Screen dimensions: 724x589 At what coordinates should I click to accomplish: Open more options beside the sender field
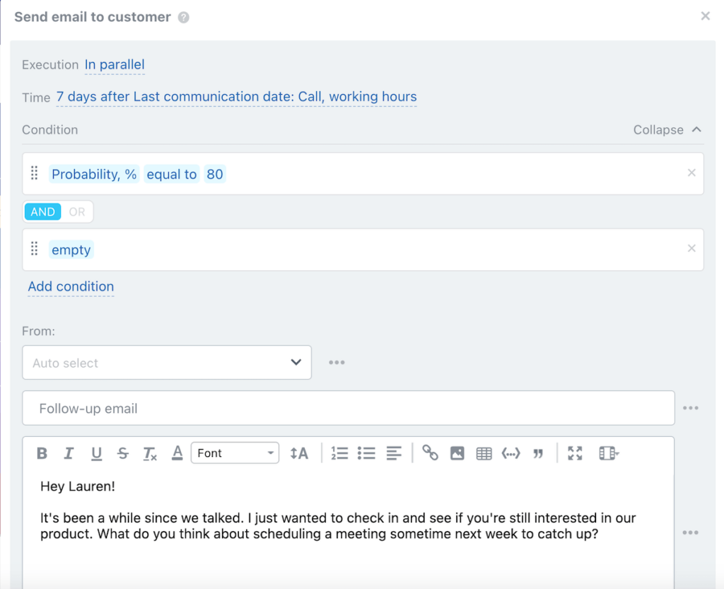(x=337, y=362)
